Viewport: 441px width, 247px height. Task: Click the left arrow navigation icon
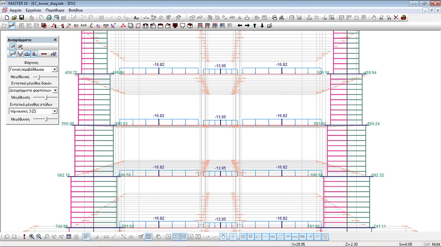(240, 25)
